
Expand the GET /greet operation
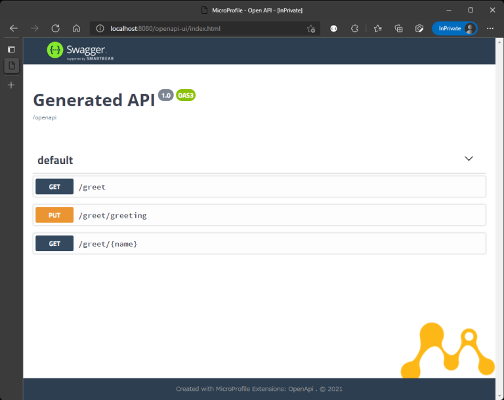tap(259, 187)
